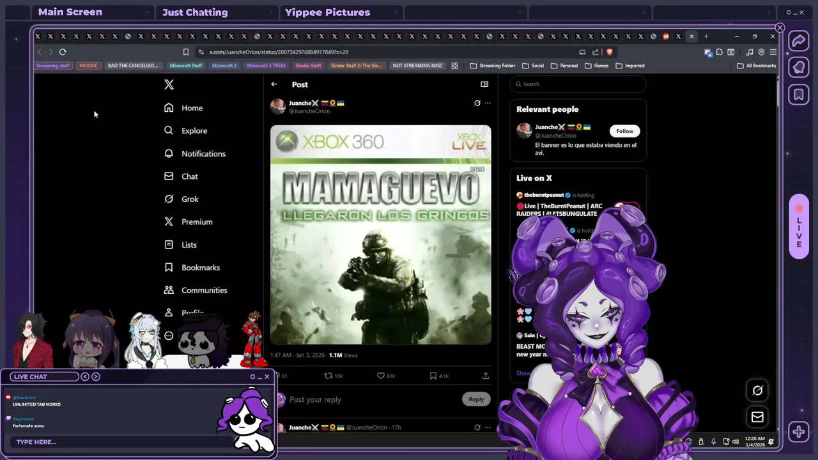Open the Home page in X sidebar
The image size is (818, 460).
[183, 108]
